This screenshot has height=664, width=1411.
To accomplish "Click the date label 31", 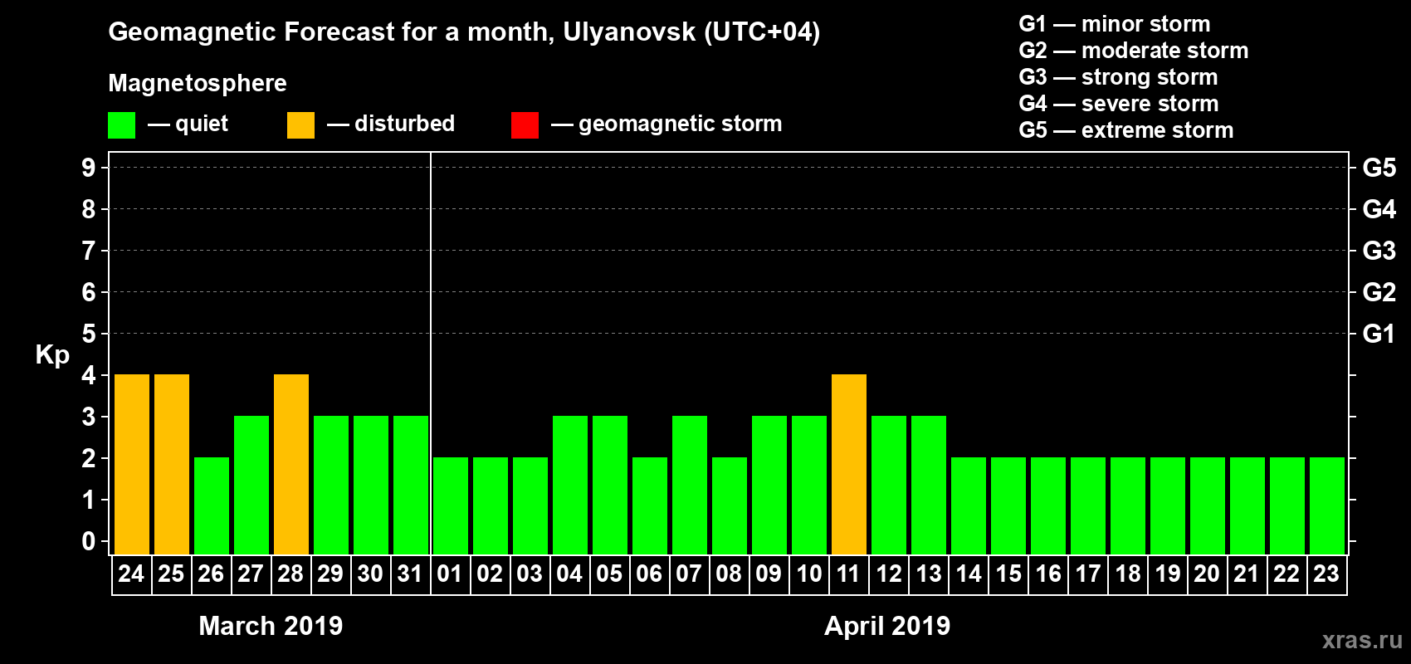I will [x=410, y=574].
